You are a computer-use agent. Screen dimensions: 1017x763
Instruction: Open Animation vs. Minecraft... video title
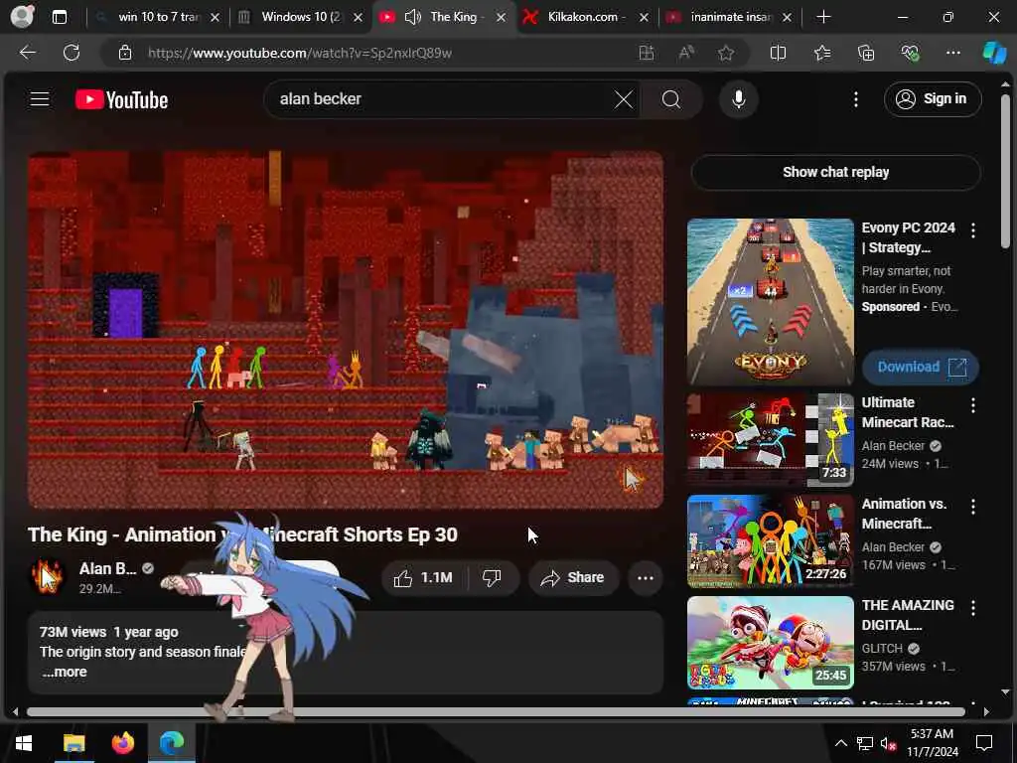[904, 514]
